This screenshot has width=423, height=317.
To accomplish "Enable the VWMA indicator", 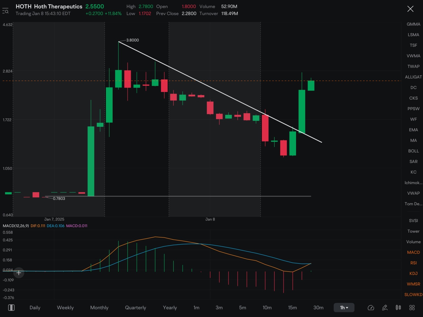I will click(x=413, y=56).
